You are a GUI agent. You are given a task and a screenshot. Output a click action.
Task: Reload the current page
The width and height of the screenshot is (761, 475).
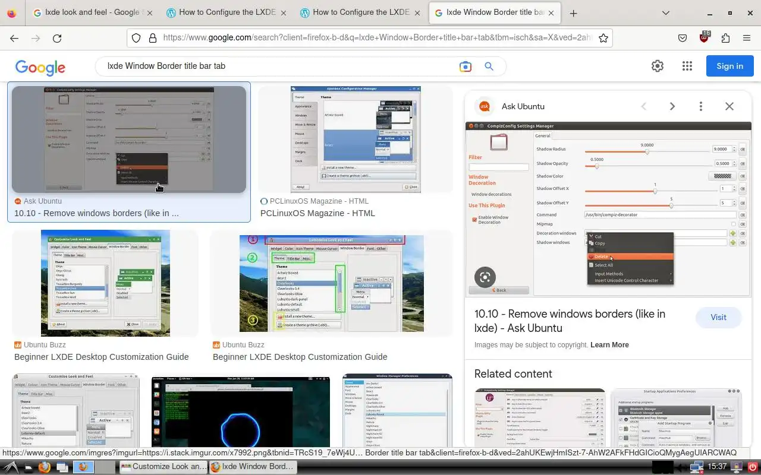point(57,38)
